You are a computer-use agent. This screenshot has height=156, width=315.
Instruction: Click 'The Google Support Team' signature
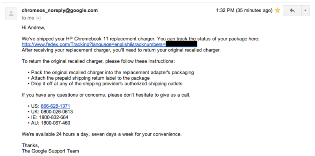(x=50, y=151)
